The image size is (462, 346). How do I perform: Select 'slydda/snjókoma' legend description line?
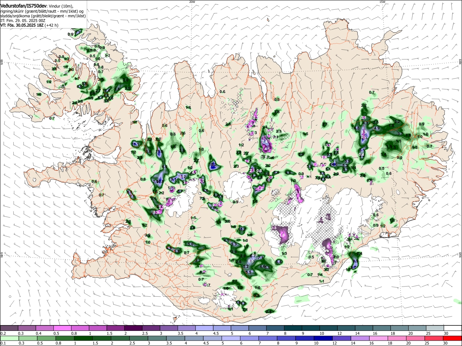point(43,16)
